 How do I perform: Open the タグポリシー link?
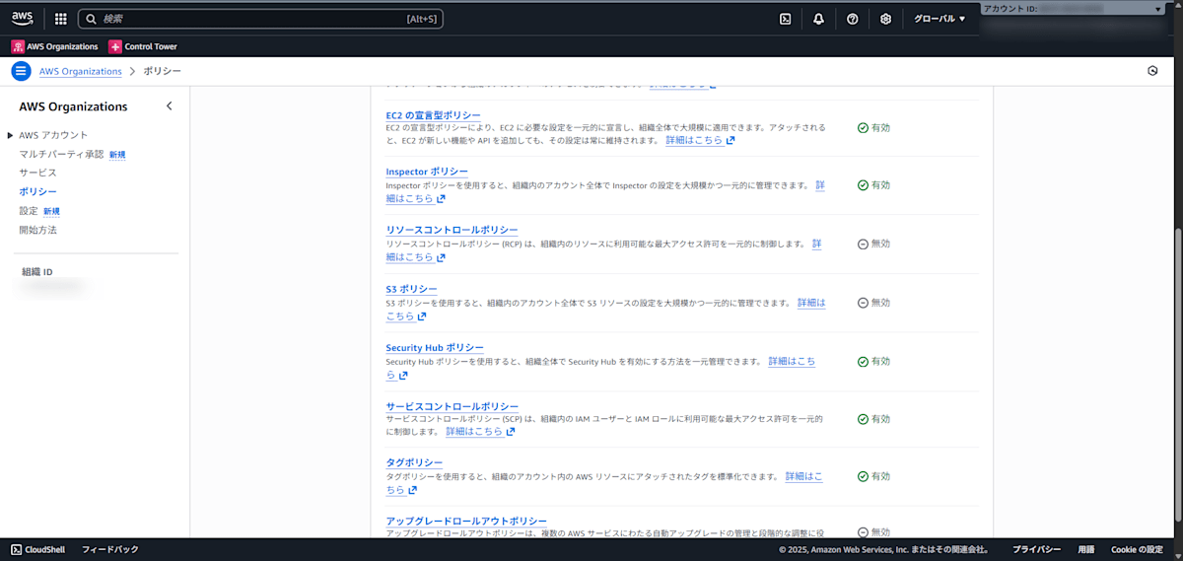point(414,462)
